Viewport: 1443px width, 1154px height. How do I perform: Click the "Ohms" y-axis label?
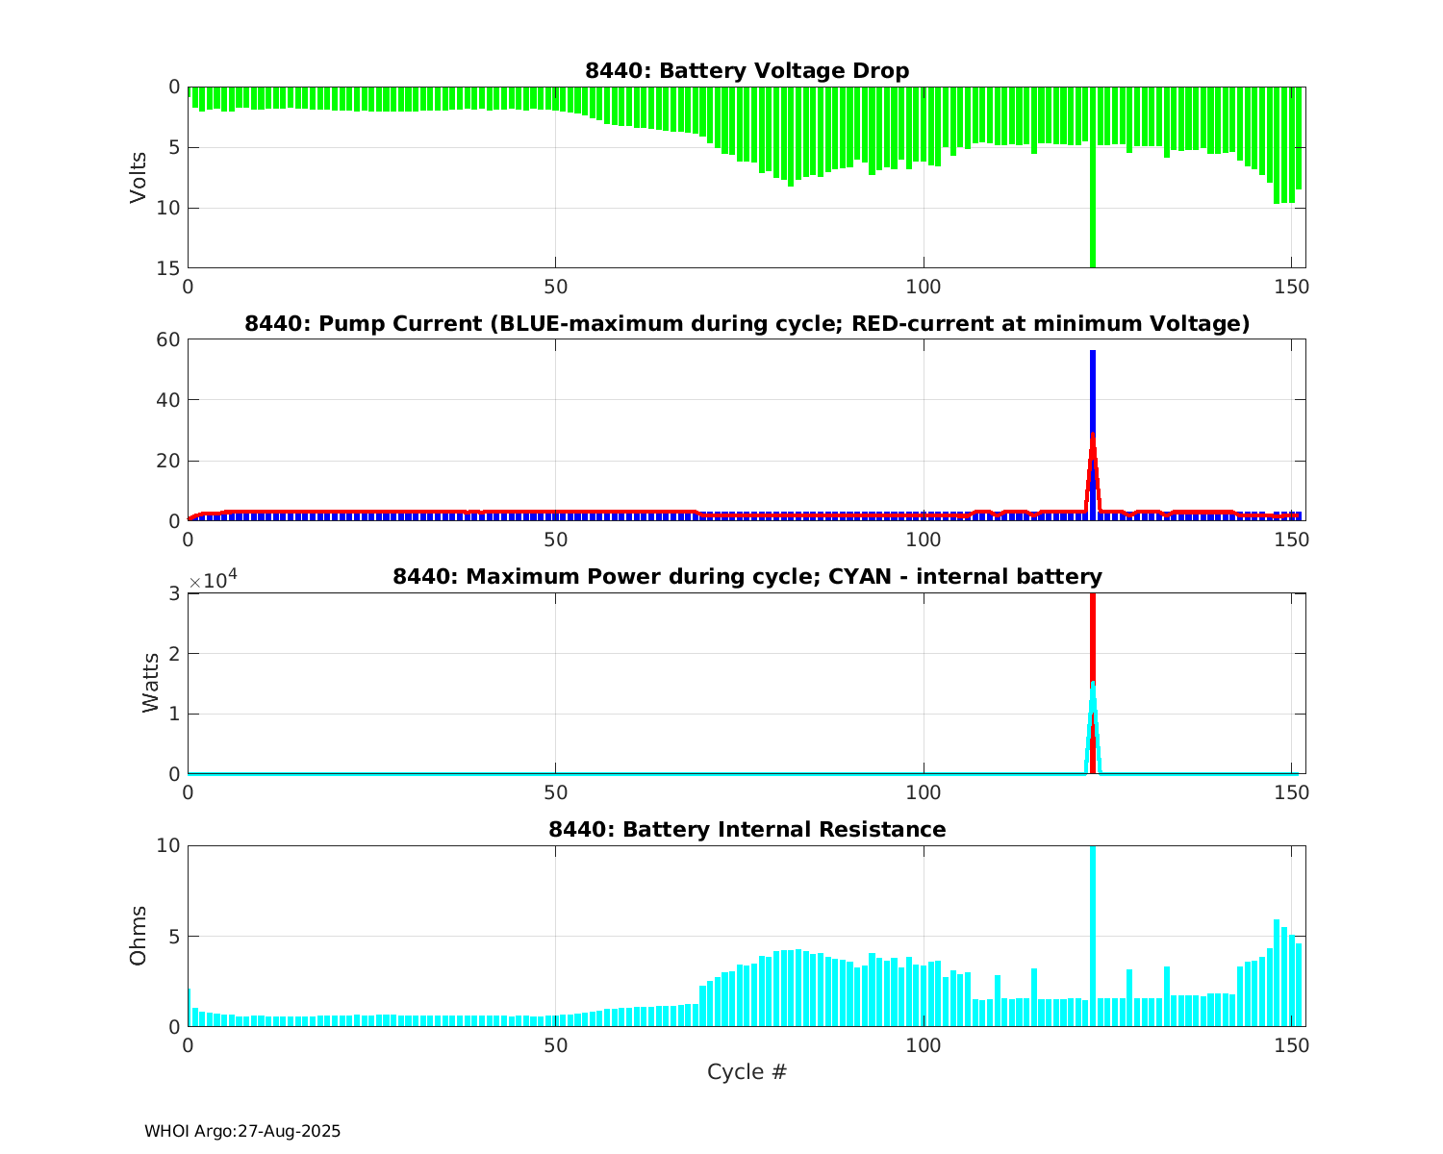pyautogui.click(x=139, y=936)
